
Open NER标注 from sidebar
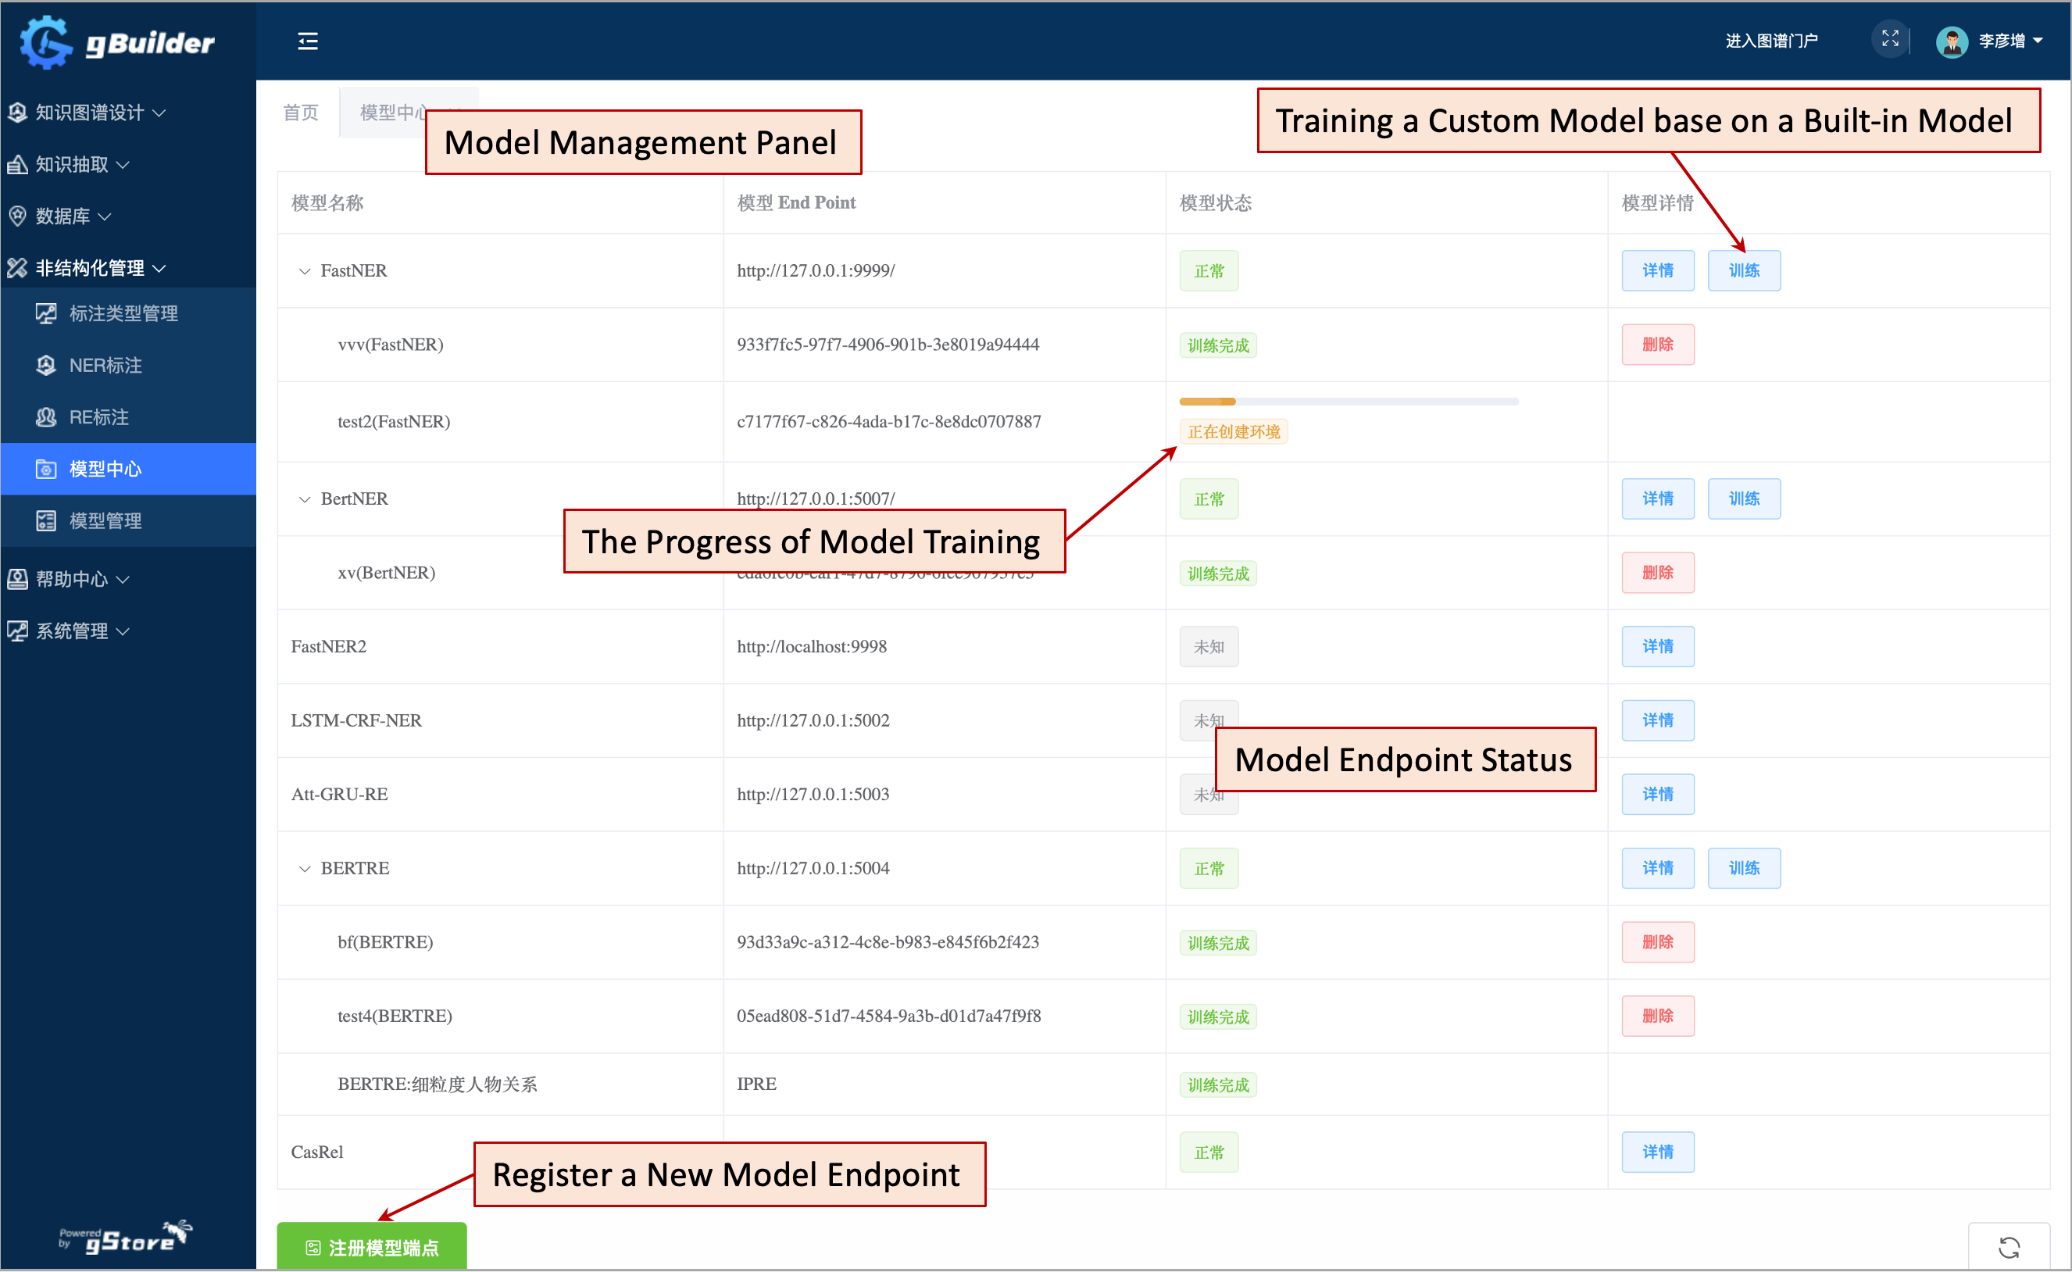(105, 365)
